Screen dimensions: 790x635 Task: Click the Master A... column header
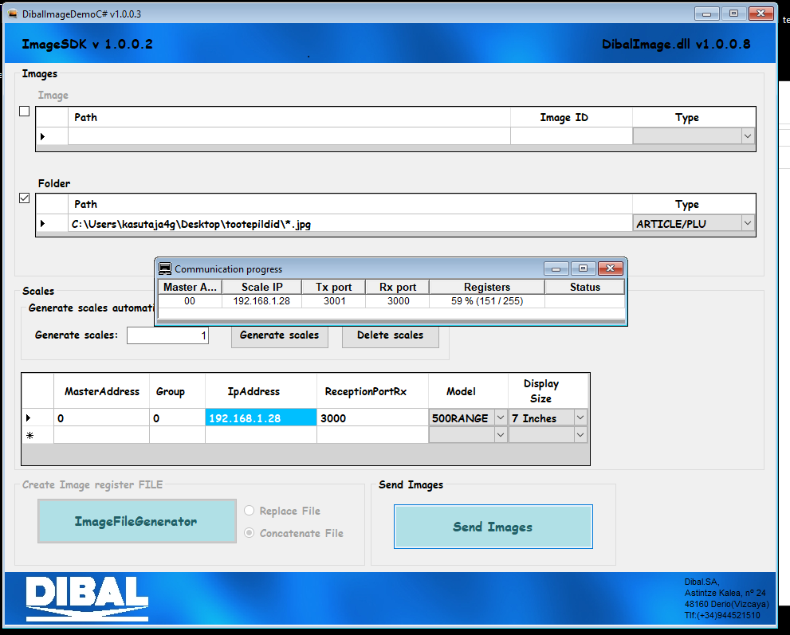[190, 287]
